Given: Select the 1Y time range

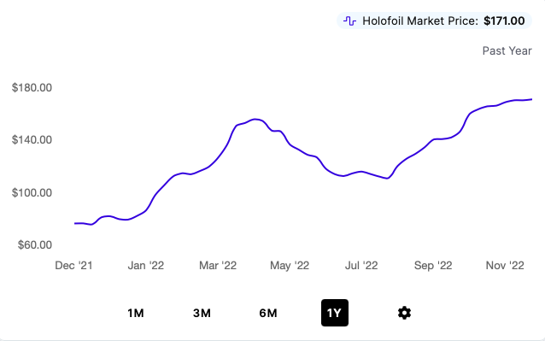Looking at the screenshot, I should (335, 313).
